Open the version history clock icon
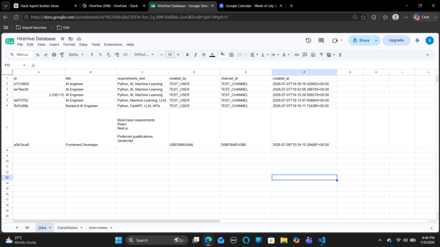440x247 pixels. 308,40
